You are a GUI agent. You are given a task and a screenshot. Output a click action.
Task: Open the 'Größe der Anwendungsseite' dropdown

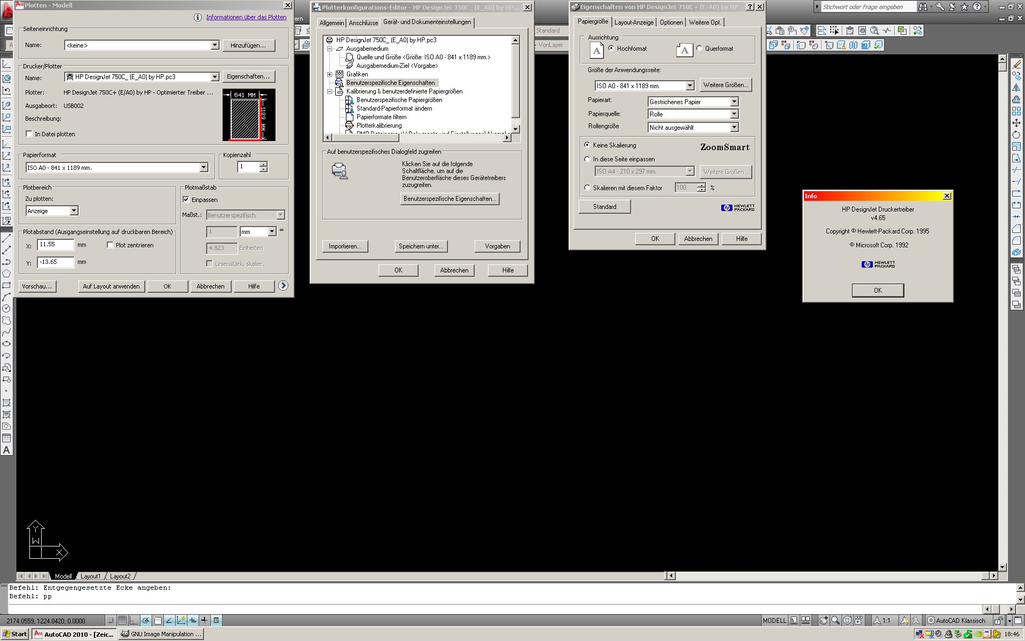690,85
